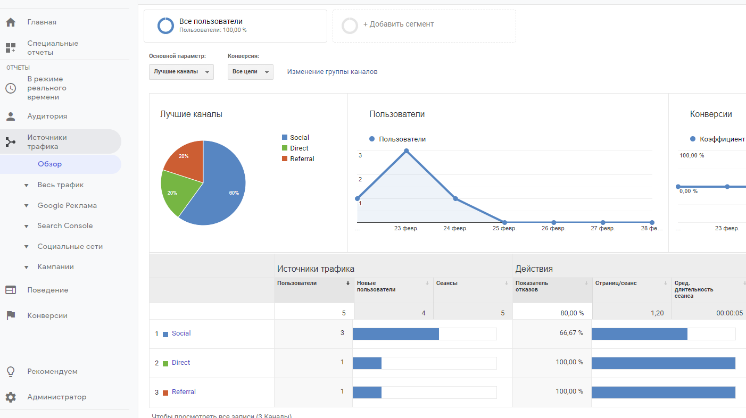Open the Direct channel link
Screen dimensions: 746x418
[181, 363]
